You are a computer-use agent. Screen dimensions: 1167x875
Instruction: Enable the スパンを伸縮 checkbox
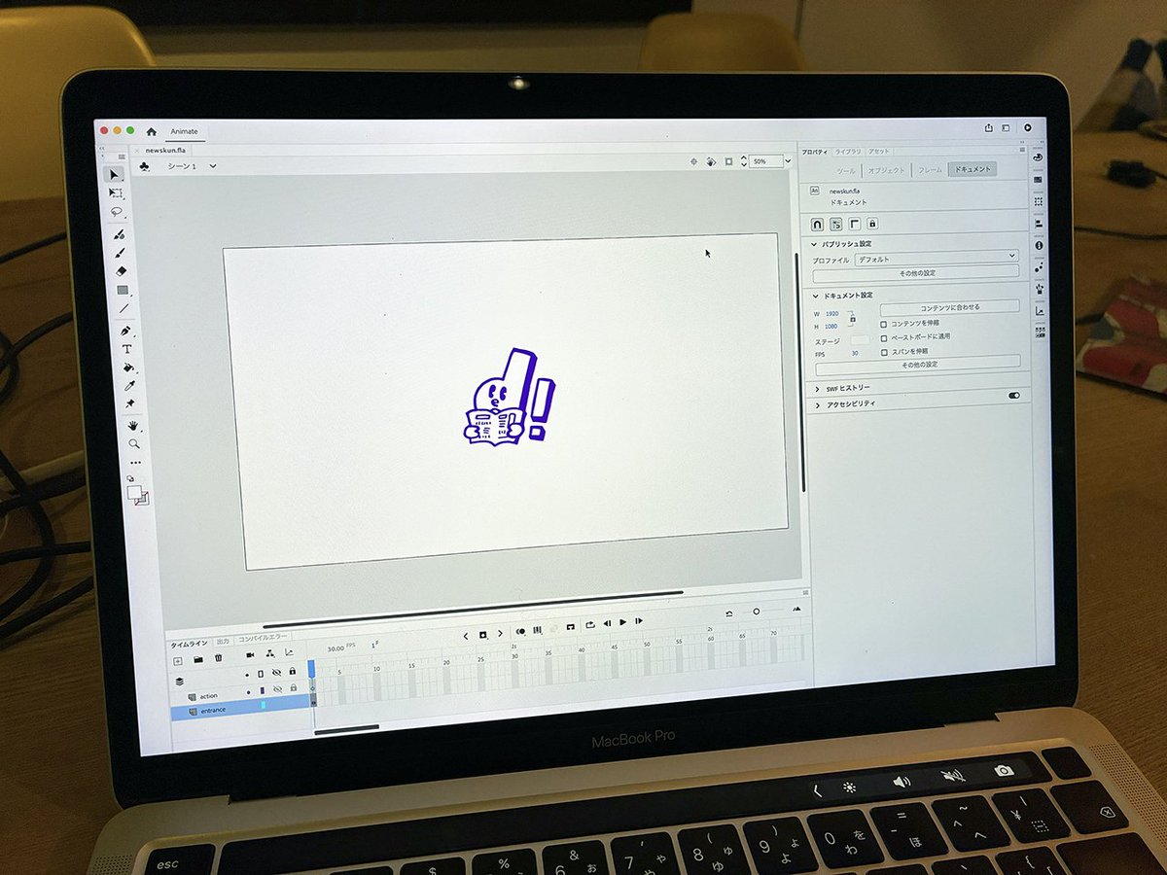pyautogui.click(x=883, y=352)
